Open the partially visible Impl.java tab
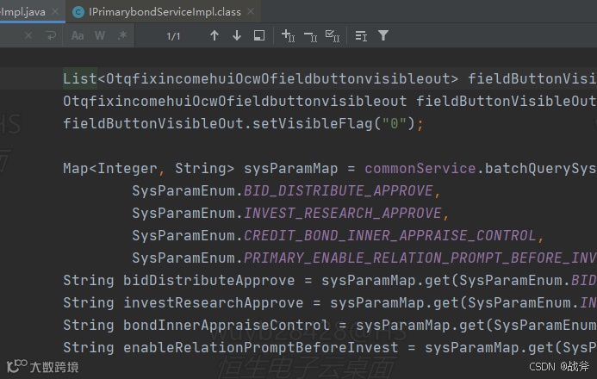 [23, 12]
